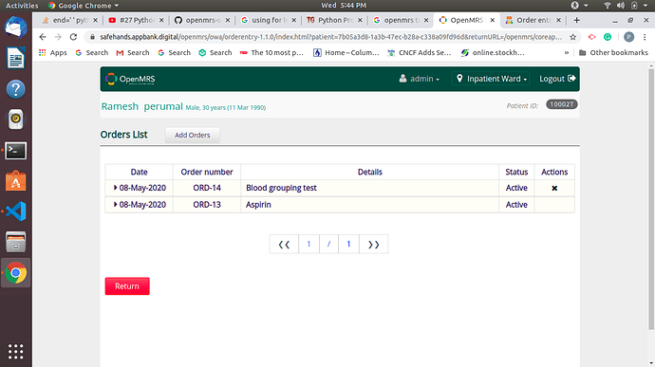Screen dimensions: 655x367
Task: Open Gmail Search bookmark
Action: pyautogui.click(x=132, y=52)
